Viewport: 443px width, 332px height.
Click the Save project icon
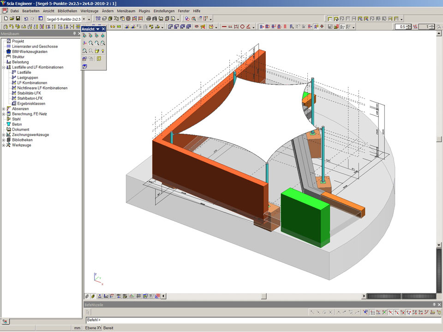18,19
